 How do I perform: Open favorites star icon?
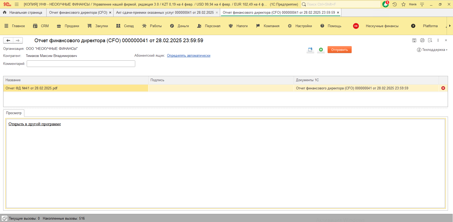coord(404,4)
